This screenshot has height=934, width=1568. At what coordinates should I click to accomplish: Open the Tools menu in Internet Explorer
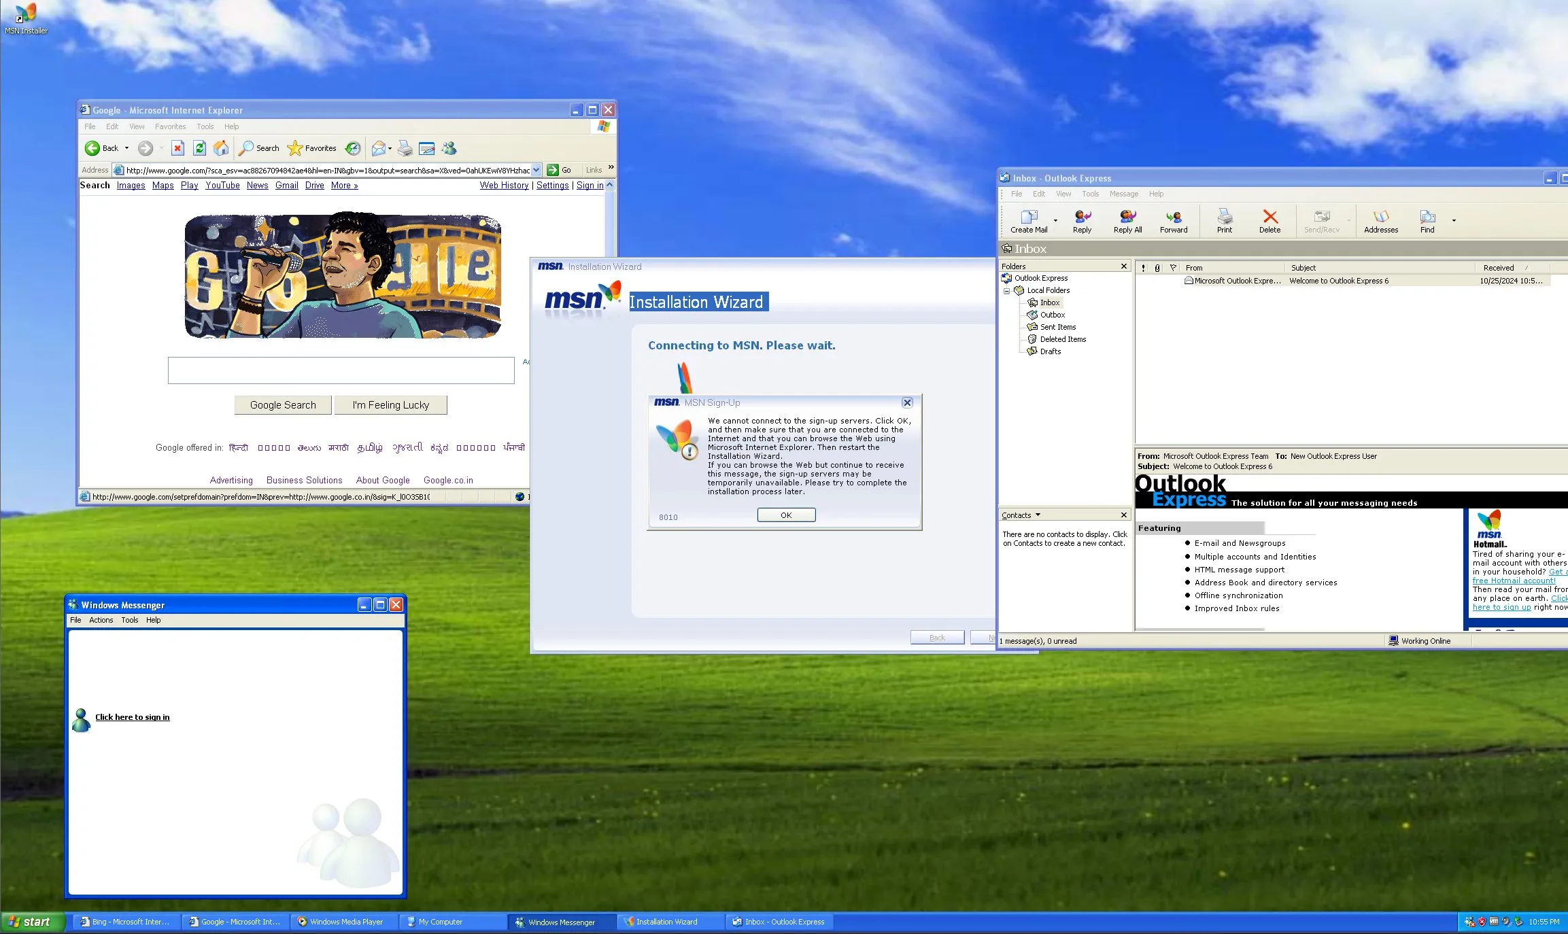205,126
